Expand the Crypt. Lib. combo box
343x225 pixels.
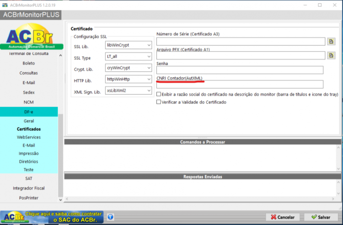tap(129, 68)
